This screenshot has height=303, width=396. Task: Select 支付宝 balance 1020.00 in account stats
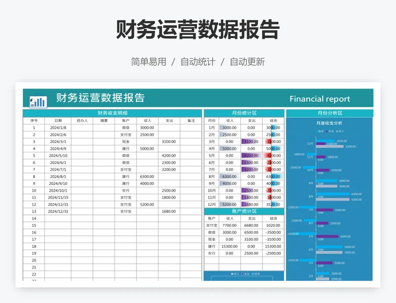pos(273,225)
